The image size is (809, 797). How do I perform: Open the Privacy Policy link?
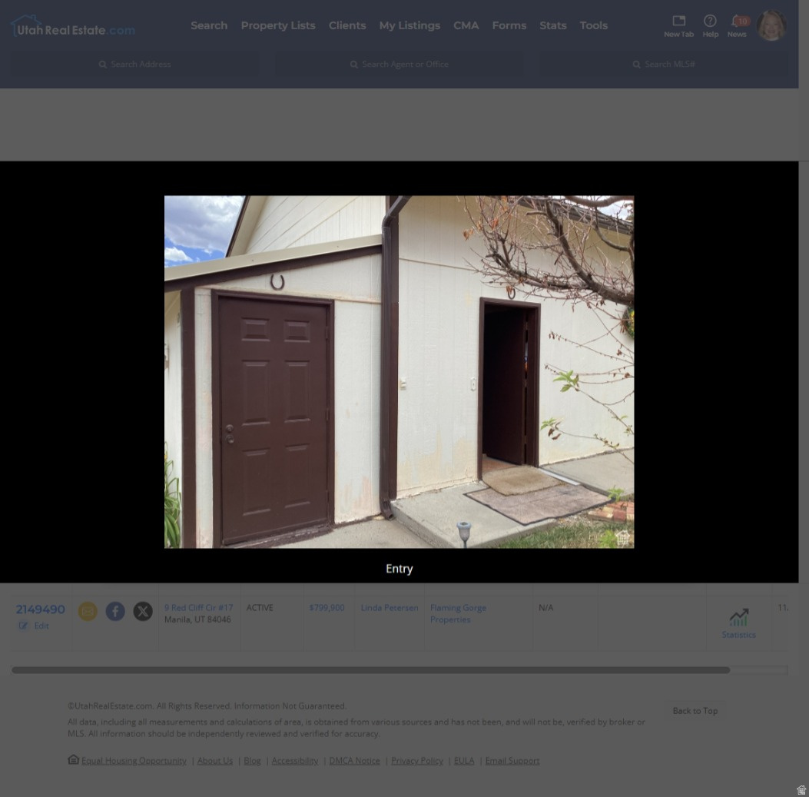(x=416, y=760)
